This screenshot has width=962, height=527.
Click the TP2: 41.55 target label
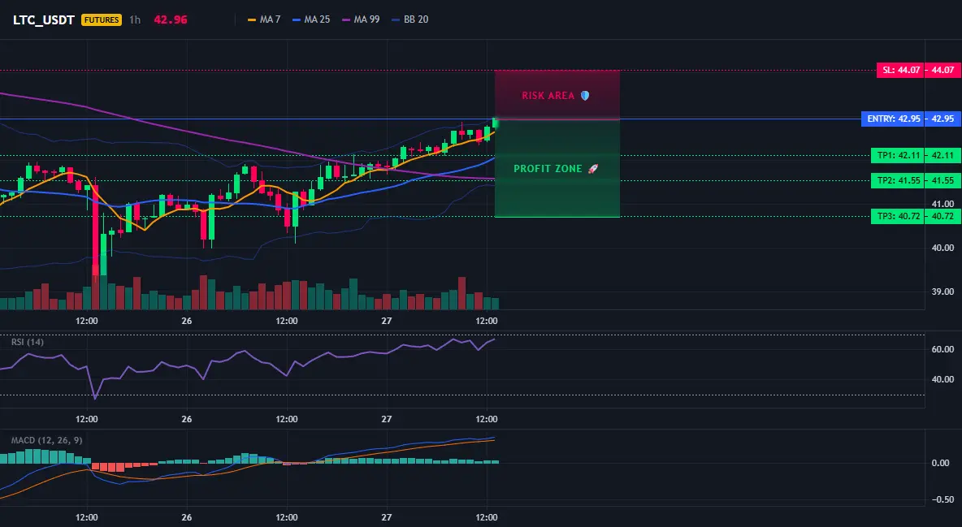click(898, 180)
